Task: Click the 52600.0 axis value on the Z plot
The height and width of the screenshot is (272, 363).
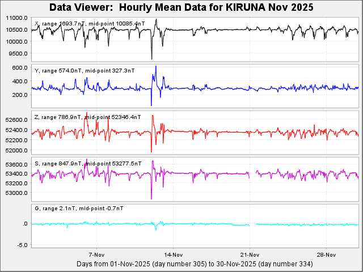Action: tap(15, 120)
